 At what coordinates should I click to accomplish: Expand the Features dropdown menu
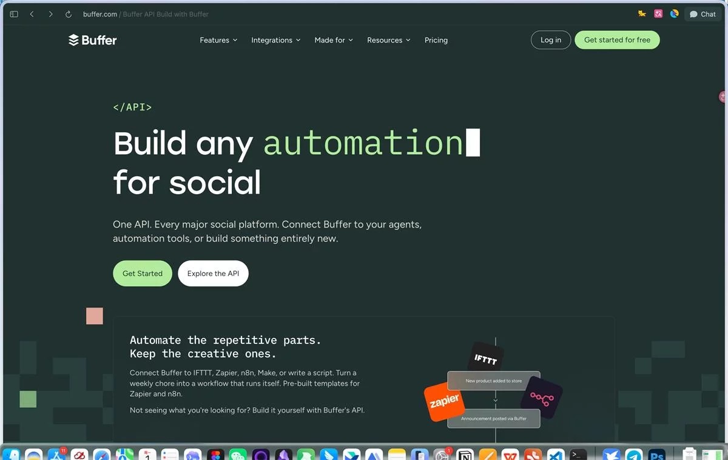(218, 40)
